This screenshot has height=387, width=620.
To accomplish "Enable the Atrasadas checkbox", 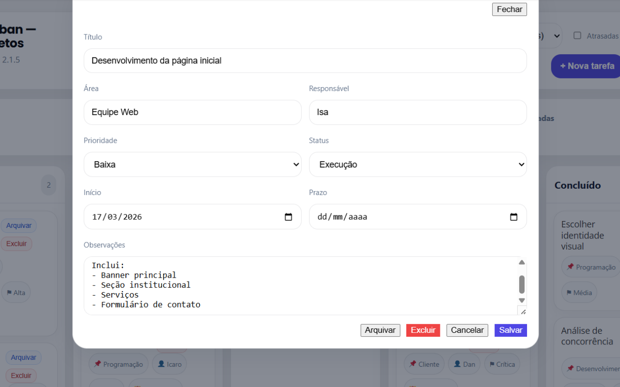I will 576,35.
